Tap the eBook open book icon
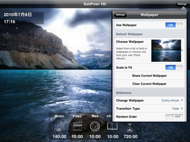The height and width of the screenshot is (142, 190). click(x=112, y=126)
